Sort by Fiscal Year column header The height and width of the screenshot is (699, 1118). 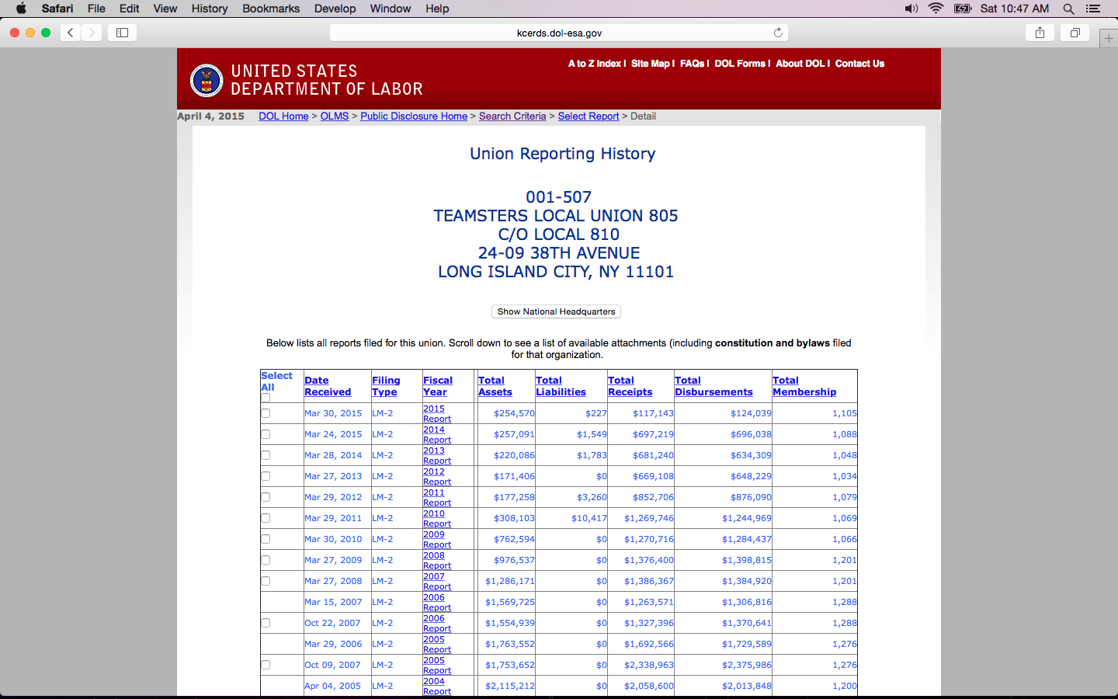click(438, 386)
